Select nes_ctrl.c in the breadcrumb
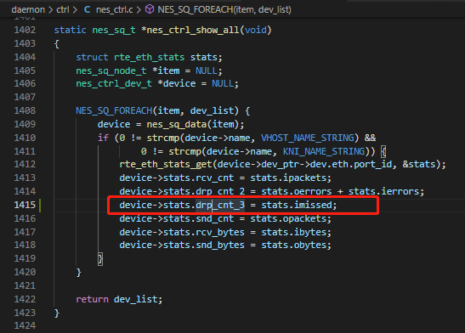Screen dimensions: 465x333 (x=115, y=10)
